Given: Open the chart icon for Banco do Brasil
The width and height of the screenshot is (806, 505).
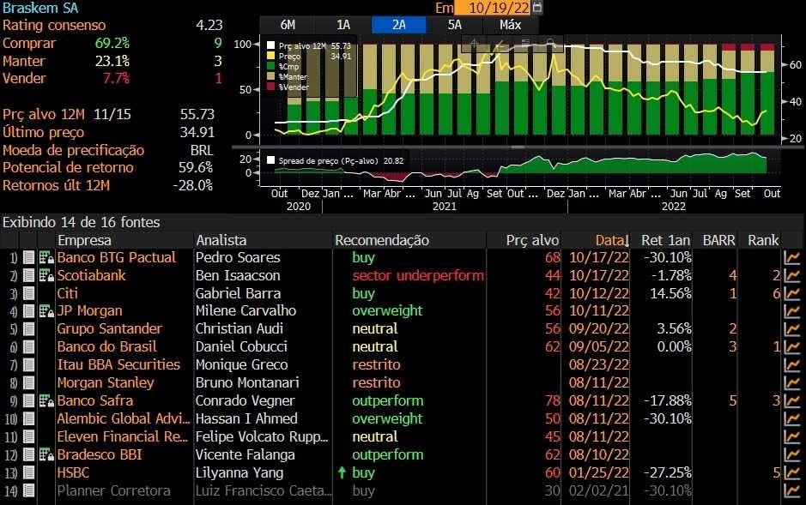Looking at the screenshot, I should click(x=792, y=347).
